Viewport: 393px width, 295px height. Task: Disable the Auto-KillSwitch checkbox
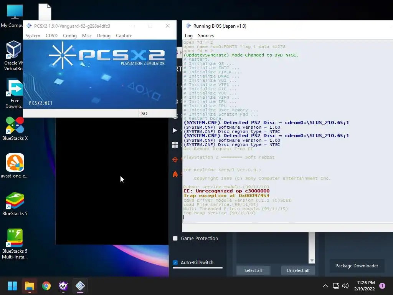pyautogui.click(x=175, y=263)
